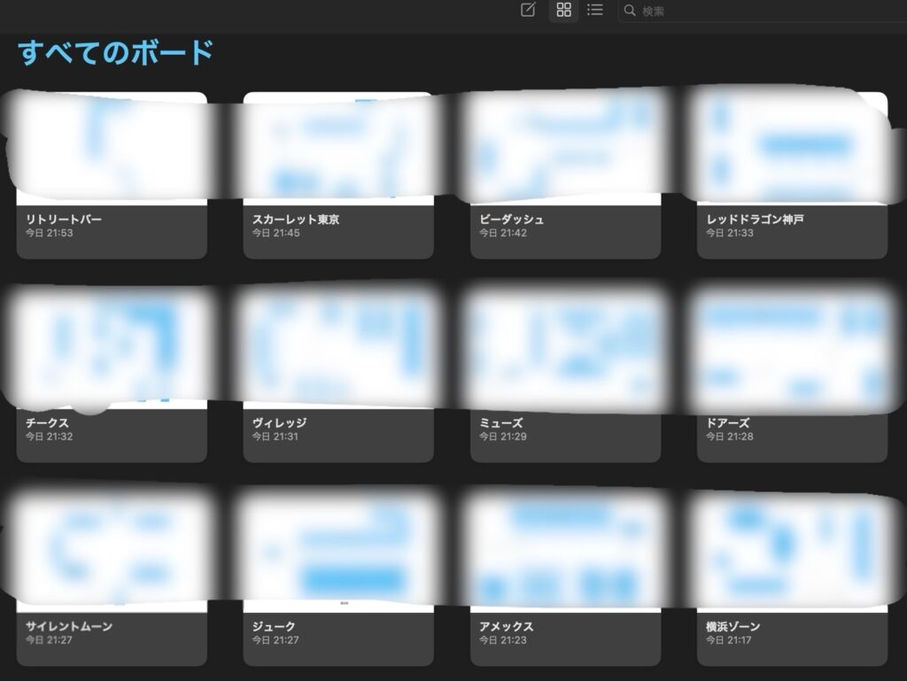Switch to grid view of boards

point(563,11)
